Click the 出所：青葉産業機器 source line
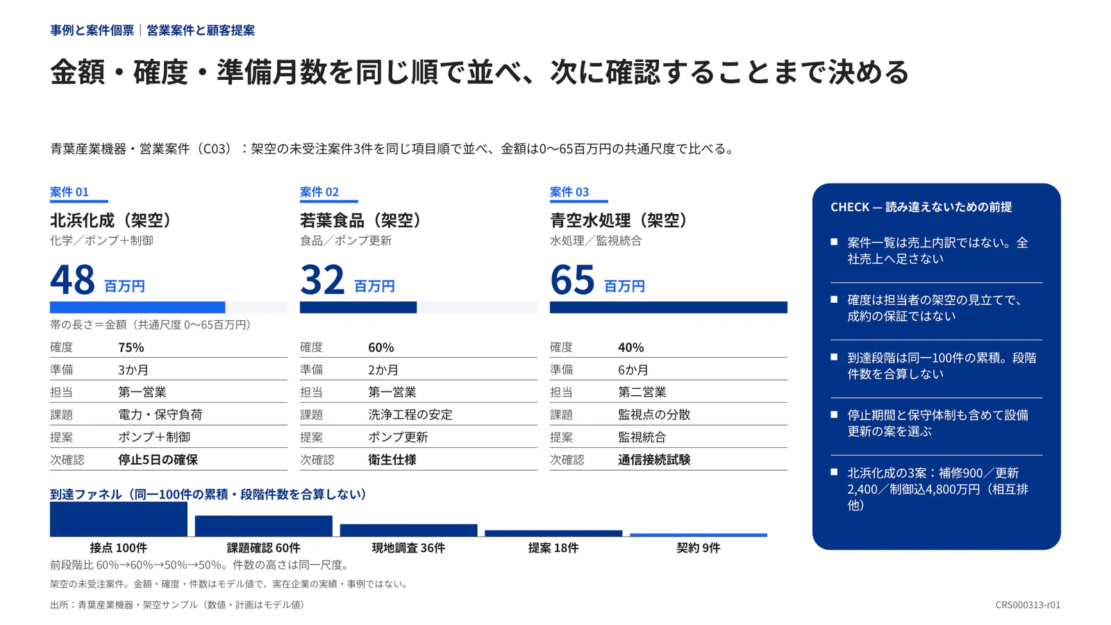The width and height of the screenshot is (1111, 625). pyautogui.click(x=178, y=605)
